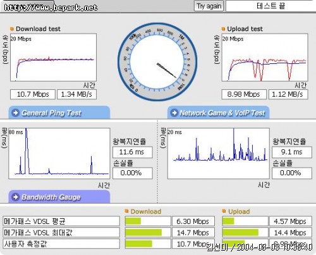Select the Bandwidth Gauge tab

coord(59,197)
